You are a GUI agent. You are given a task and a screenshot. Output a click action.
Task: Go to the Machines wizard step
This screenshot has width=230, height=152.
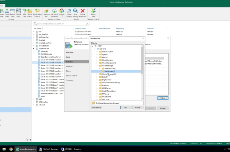coord(70,52)
